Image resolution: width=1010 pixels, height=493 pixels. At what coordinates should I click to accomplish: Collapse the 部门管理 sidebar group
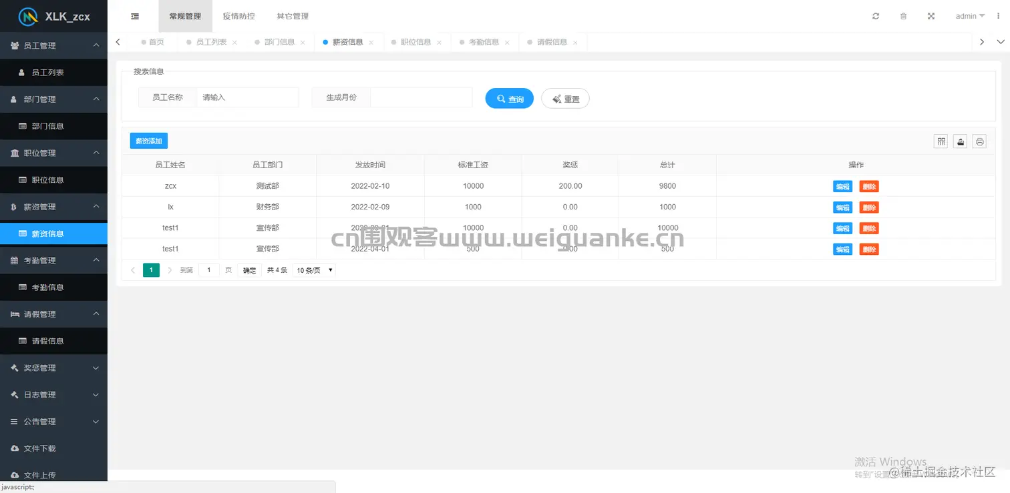click(53, 99)
